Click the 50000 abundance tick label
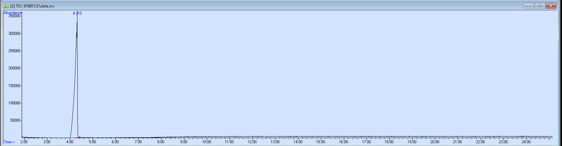 (x=15, y=121)
